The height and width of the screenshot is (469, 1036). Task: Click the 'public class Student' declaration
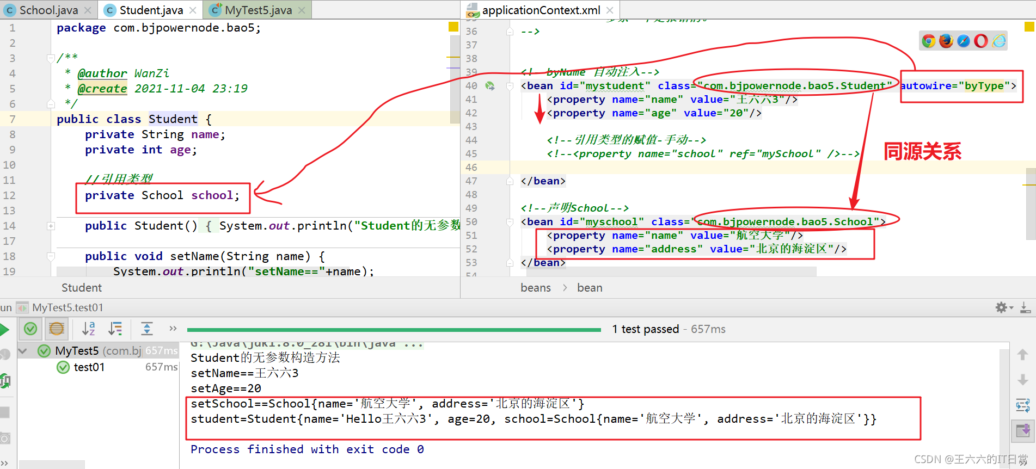tap(134, 119)
